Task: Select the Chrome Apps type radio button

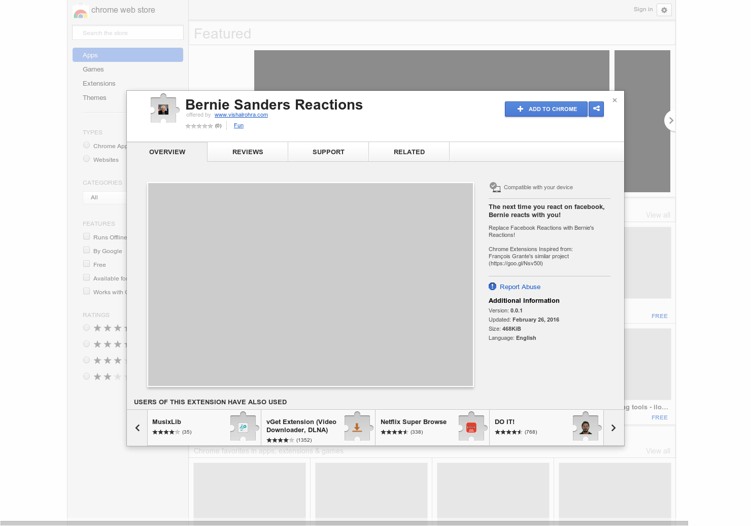Action: (x=86, y=145)
